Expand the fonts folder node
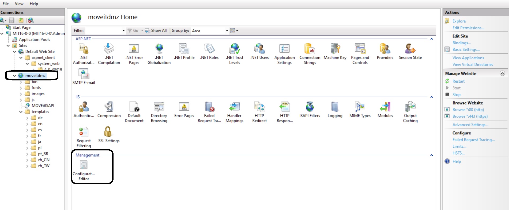This screenshot has height=210, width=509. pyautogui.click(x=21, y=88)
